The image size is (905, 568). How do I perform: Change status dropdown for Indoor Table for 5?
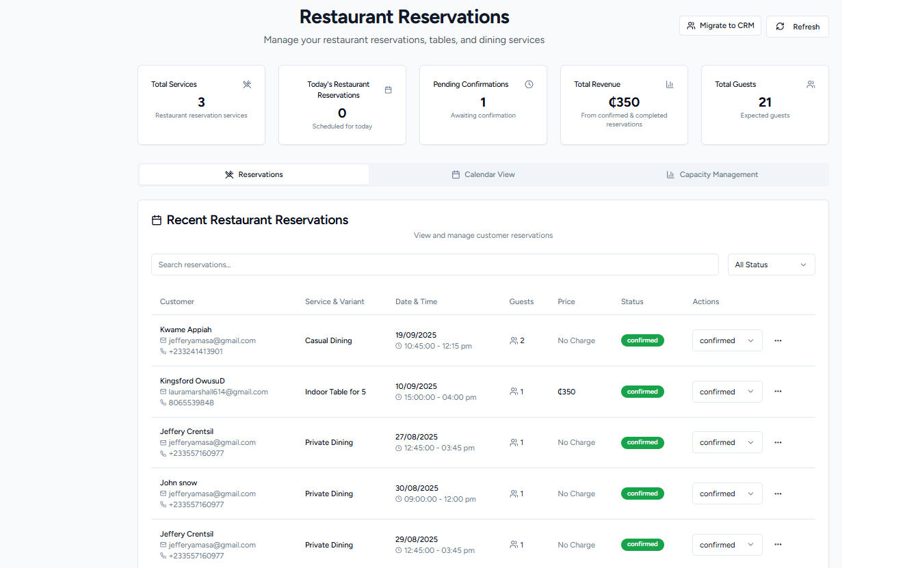tap(727, 392)
